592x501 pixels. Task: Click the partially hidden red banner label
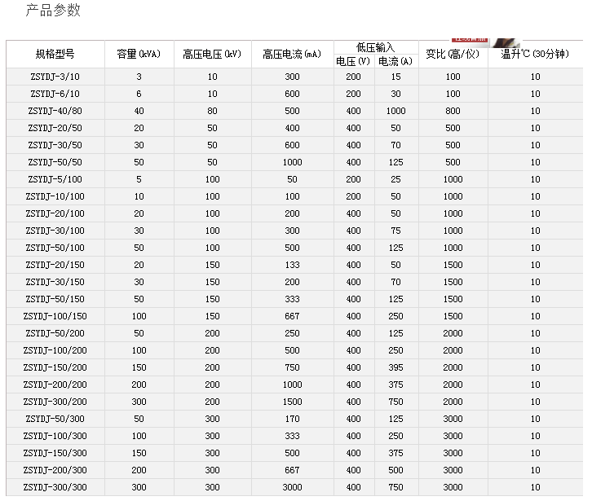click(x=471, y=38)
